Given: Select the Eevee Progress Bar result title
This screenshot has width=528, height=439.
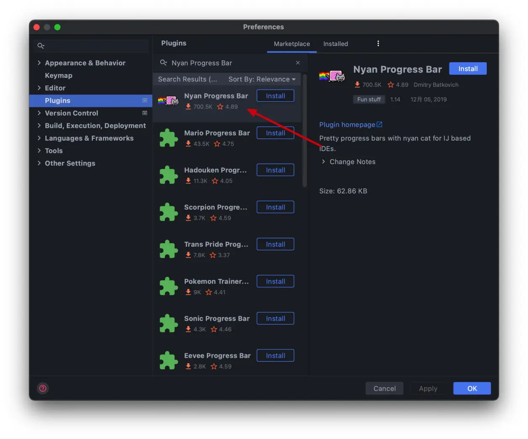Looking at the screenshot, I should 217,356.
